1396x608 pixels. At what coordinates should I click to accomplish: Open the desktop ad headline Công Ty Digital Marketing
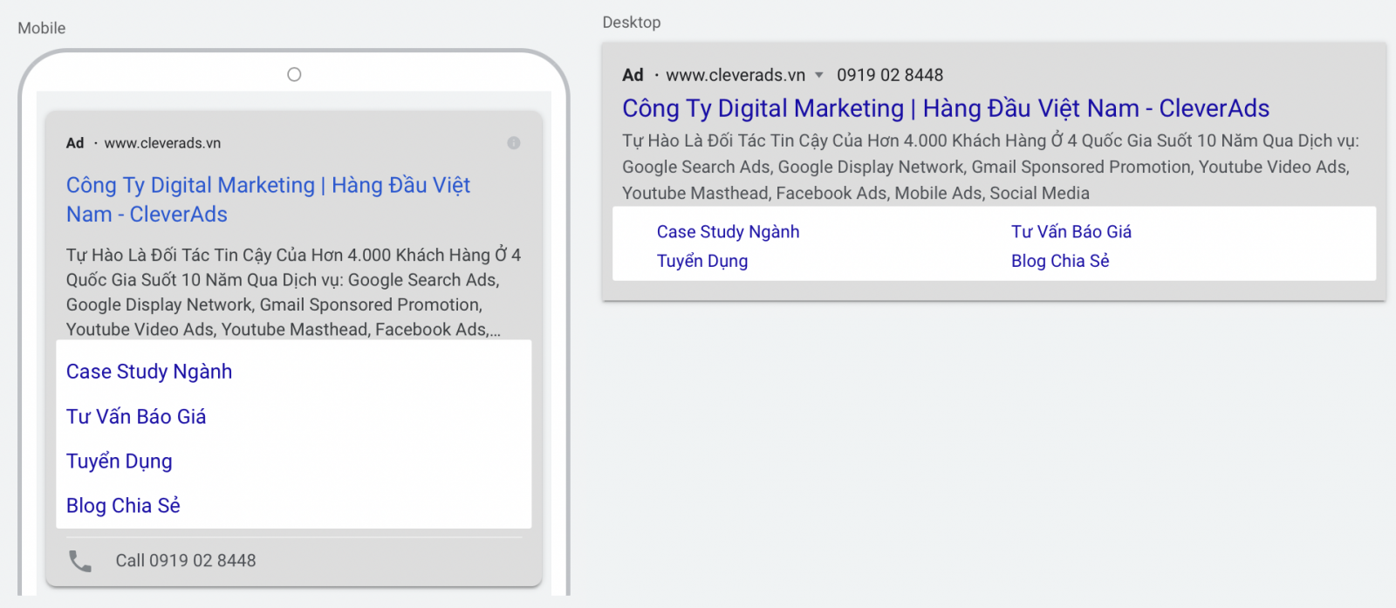[946, 108]
